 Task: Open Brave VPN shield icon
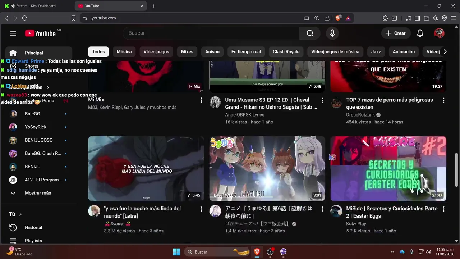pos(445,18)
